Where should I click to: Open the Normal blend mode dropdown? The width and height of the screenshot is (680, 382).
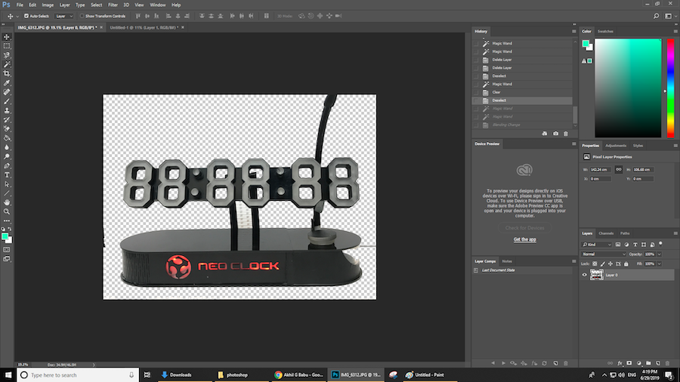(604, 254)
